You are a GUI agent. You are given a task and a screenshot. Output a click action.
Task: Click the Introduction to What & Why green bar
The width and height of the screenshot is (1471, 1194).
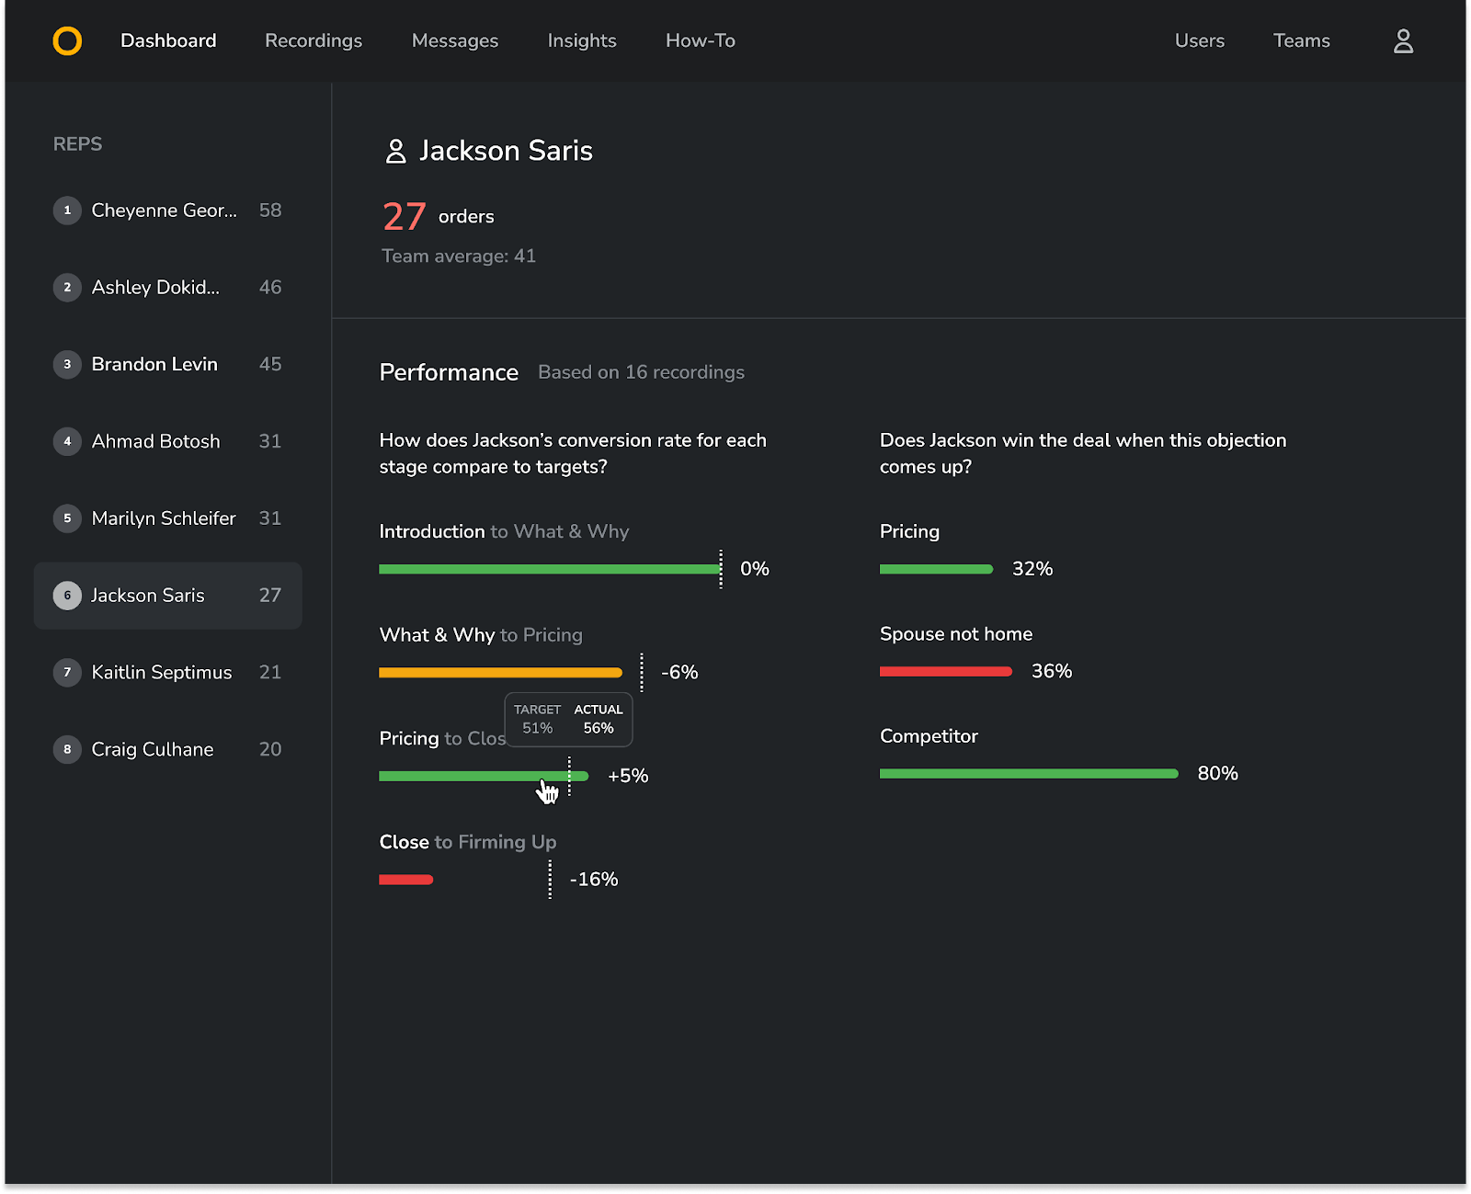[550, 570]
